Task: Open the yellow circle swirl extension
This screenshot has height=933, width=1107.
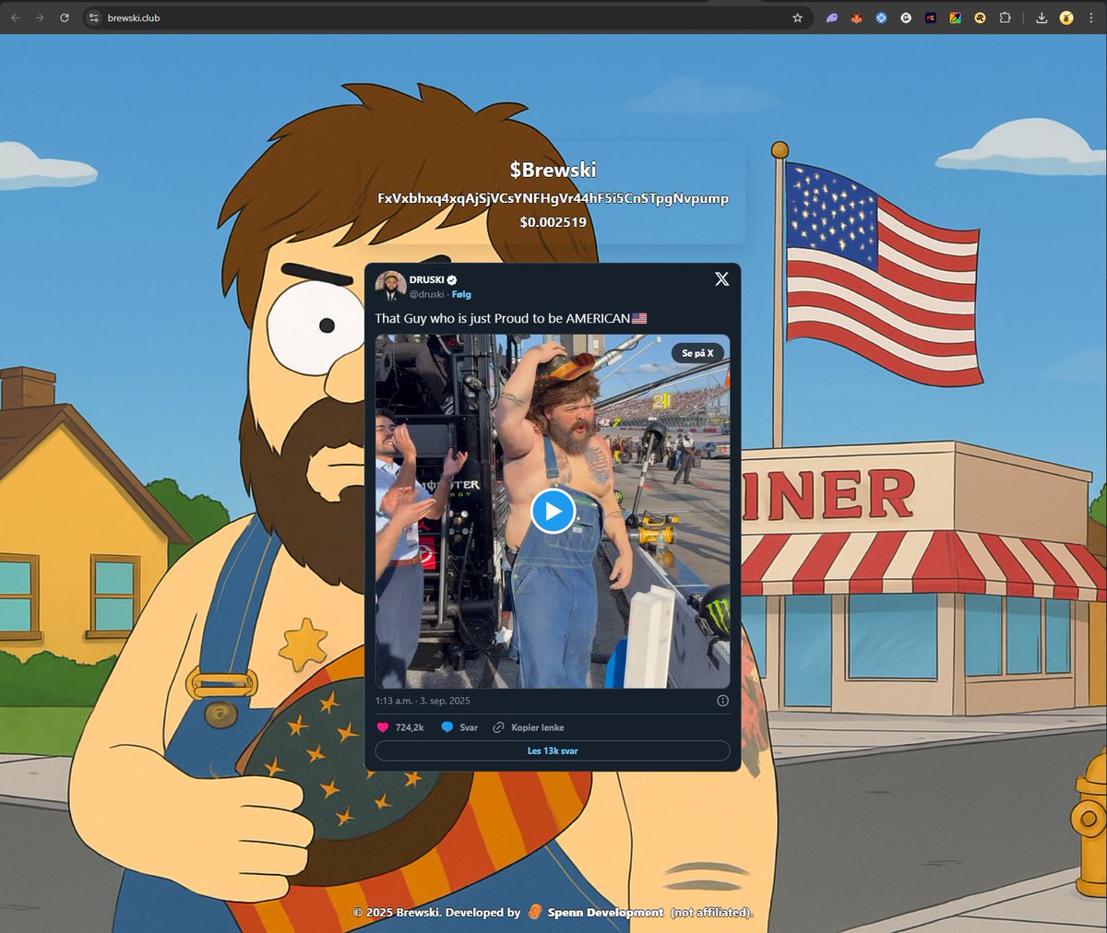Action: (980, 18)
